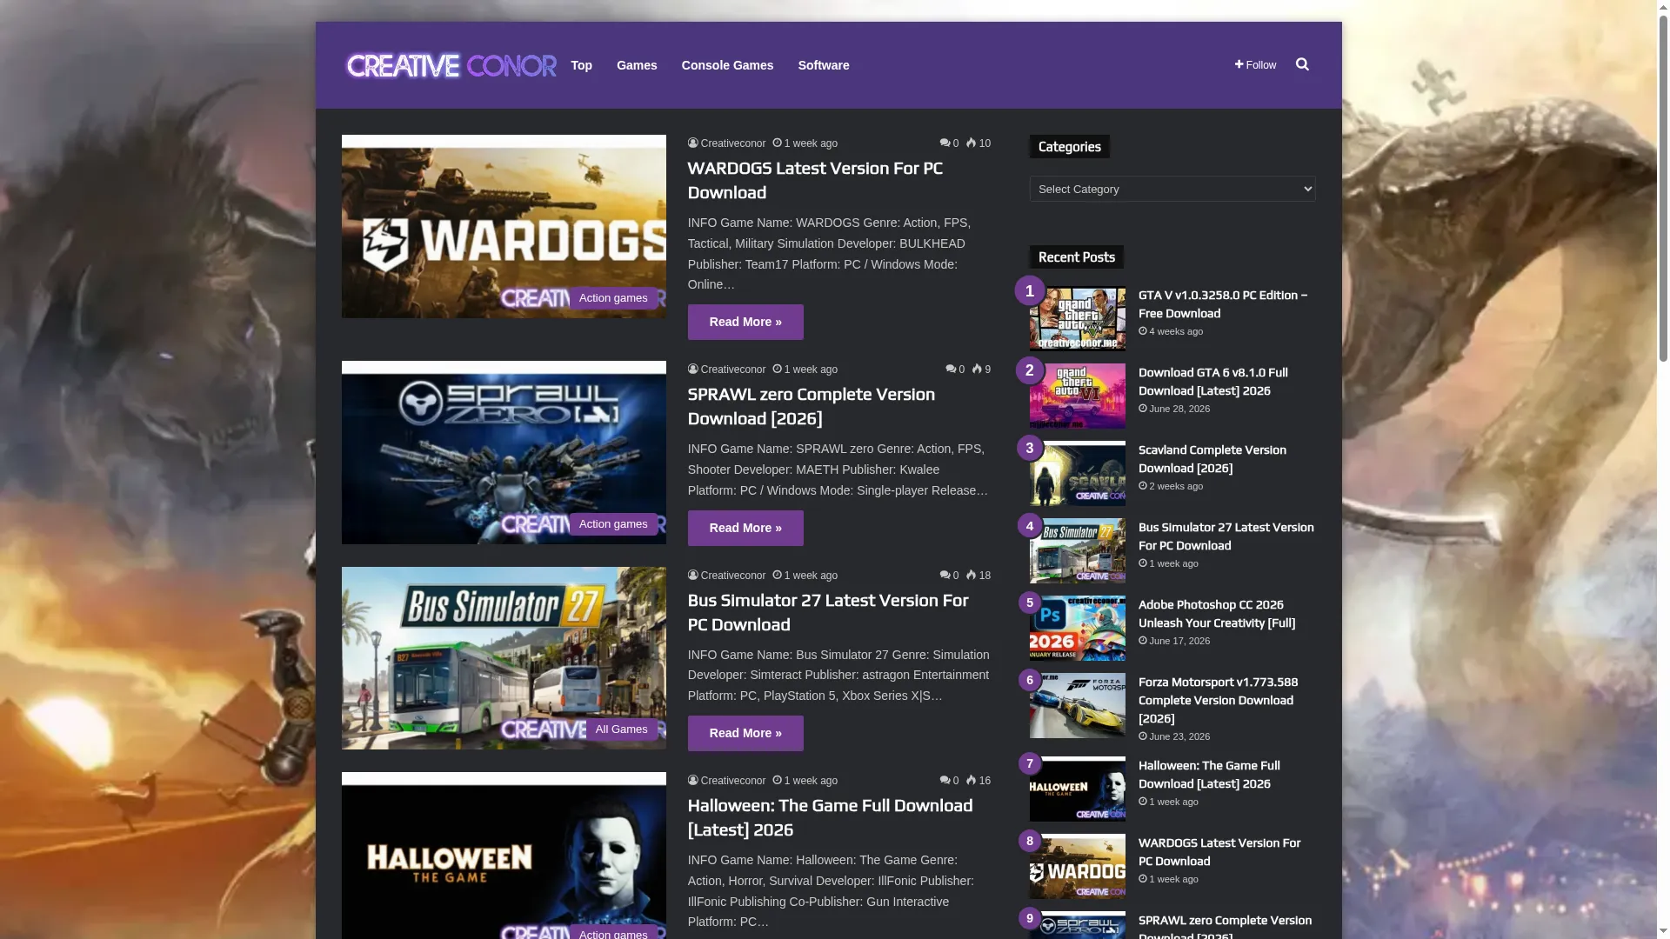Image resolution: width=1670 pixels, height=939 pixels.
Task: Click Forza Motorsport recent post thumbnail
Action: tap(1078, 706)
